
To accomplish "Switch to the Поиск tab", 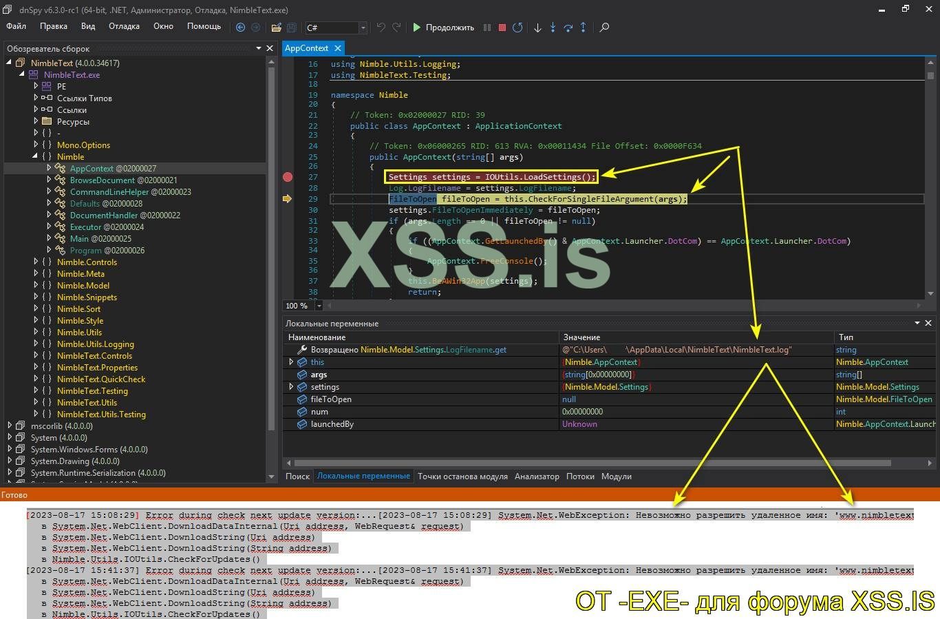I will [x=298, y=476].
